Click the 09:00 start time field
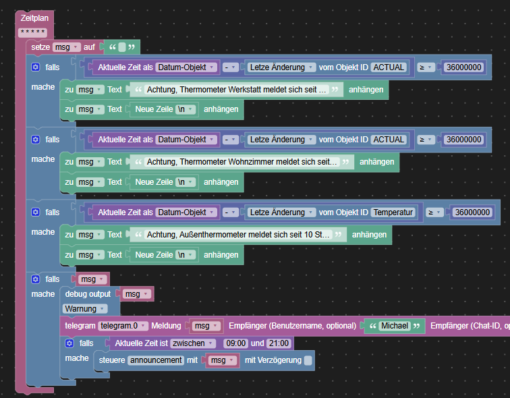The height and width of the screenshot is (398, 510). pos(235,343)
